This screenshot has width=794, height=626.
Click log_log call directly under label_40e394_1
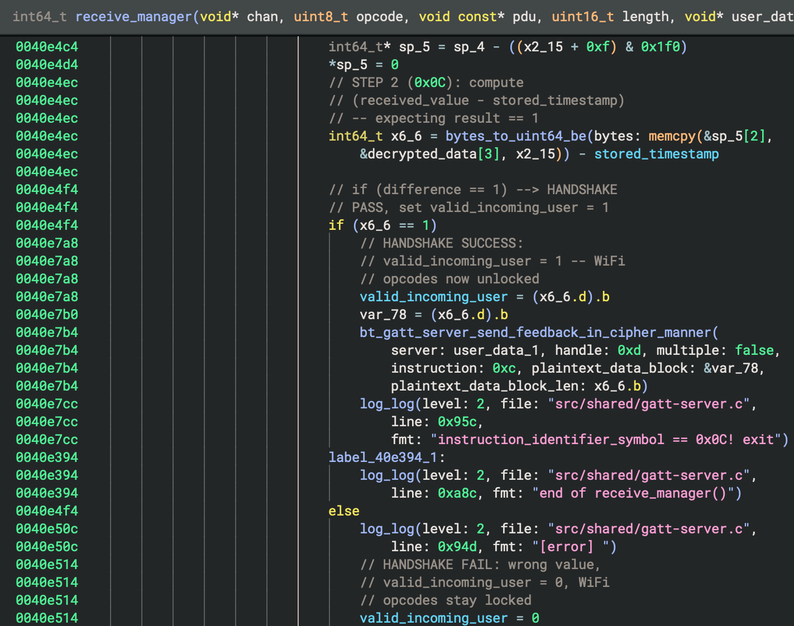[387, 475]
